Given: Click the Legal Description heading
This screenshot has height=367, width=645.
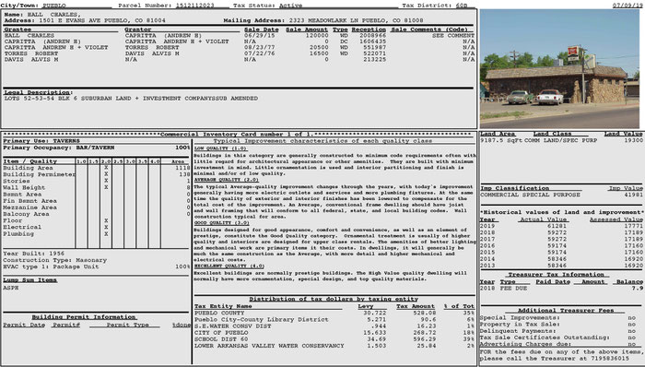Looking at the screenshot, I should click(39, 92).
